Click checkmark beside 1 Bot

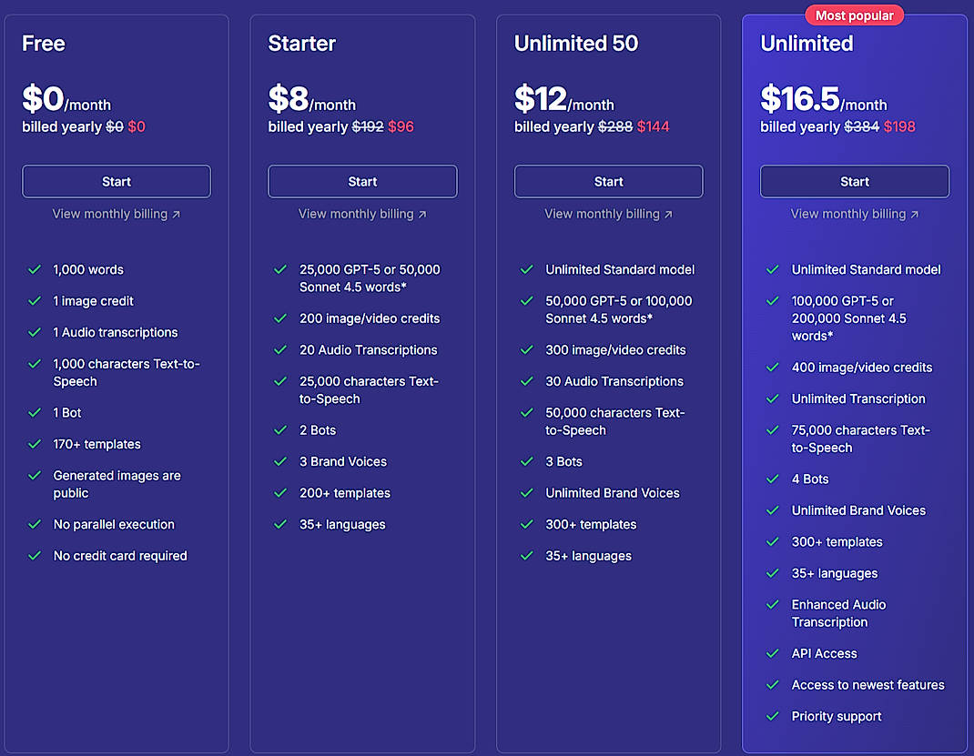tap(35, 413)
